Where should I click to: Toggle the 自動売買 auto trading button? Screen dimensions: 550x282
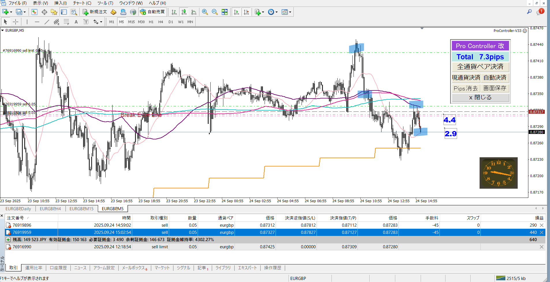pyautogui.click(x=152, y=12)
